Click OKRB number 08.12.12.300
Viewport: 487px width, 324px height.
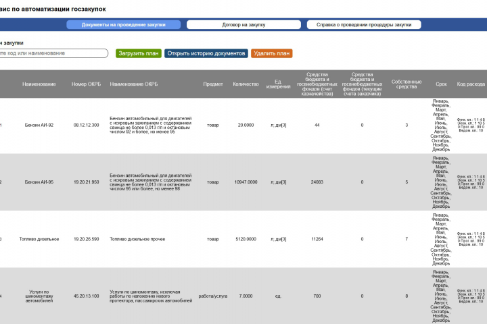pyautogui.click(x=87, y=126)
